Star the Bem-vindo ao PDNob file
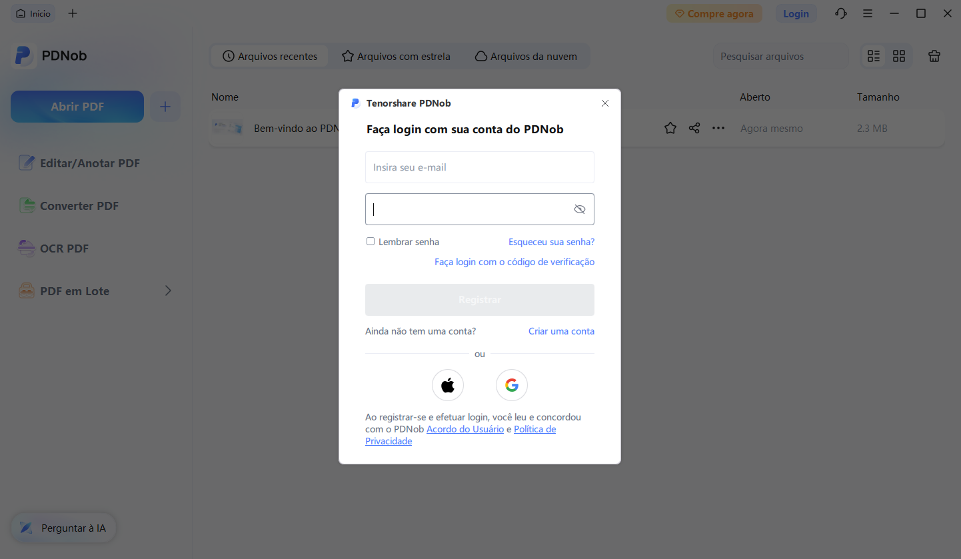Screen dimensions: 961x559 pyautogui.click(x=670, y=128)
